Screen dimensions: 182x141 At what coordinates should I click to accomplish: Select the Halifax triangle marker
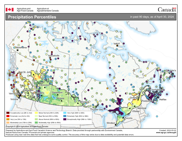[158, 97]
